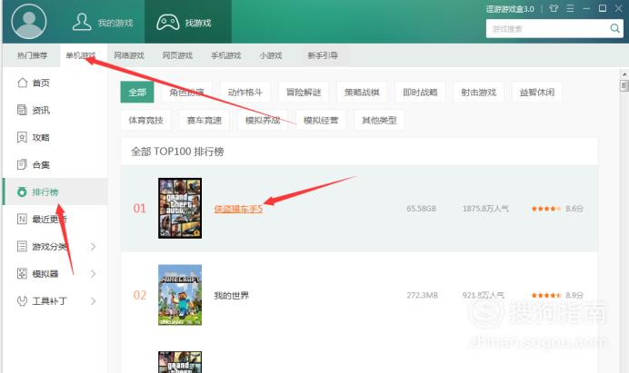Filter by 益智休闲 category
Screen dimensions: 629x373
pyautogui.click(x=536, y=93)
